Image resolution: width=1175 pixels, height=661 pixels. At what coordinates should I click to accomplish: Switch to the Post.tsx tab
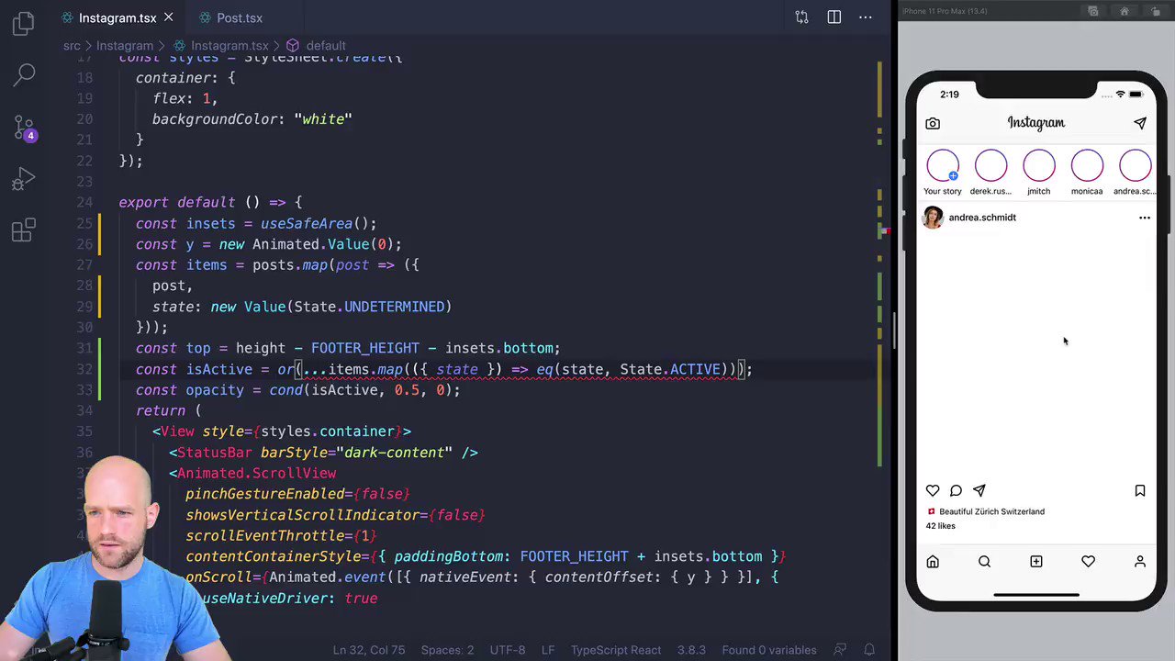[x=240, y=17]
